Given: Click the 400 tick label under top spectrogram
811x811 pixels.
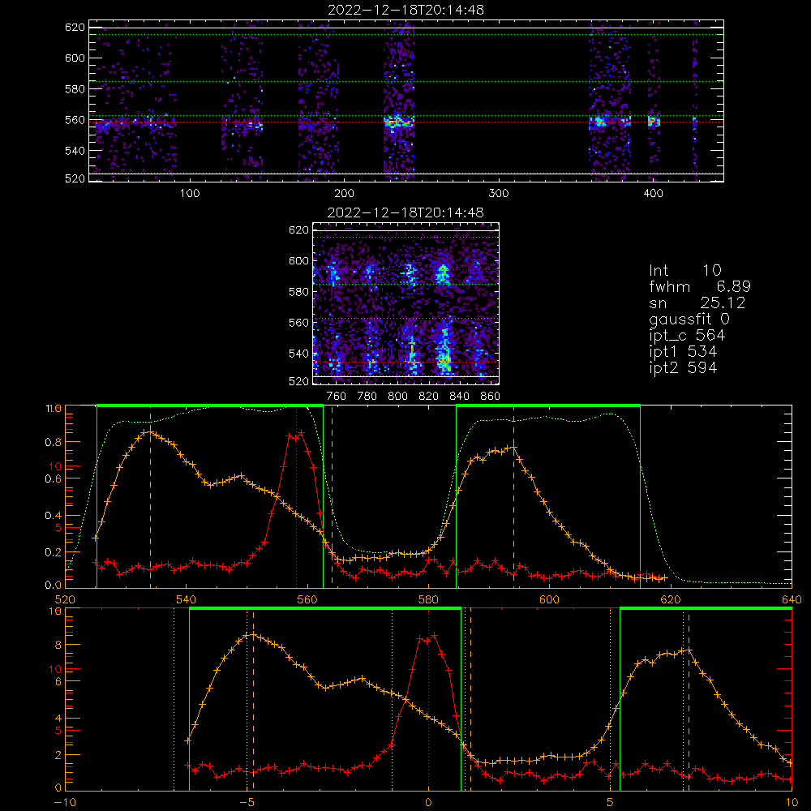Looking at the screenshot, I should (653, 194).
